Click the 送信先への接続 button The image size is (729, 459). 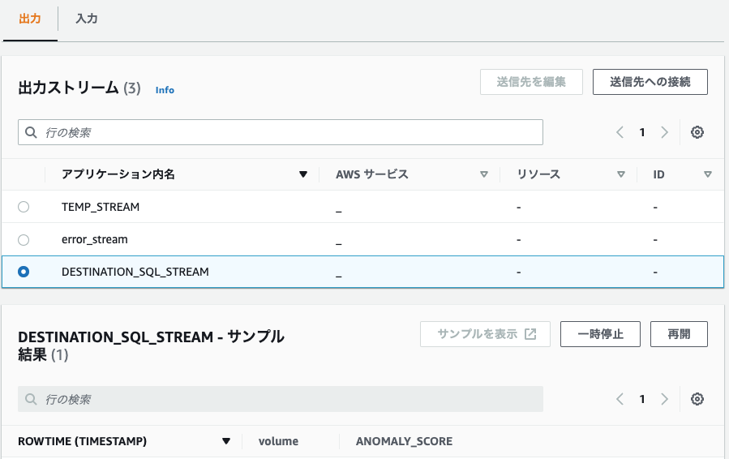(x=650, y=82)
